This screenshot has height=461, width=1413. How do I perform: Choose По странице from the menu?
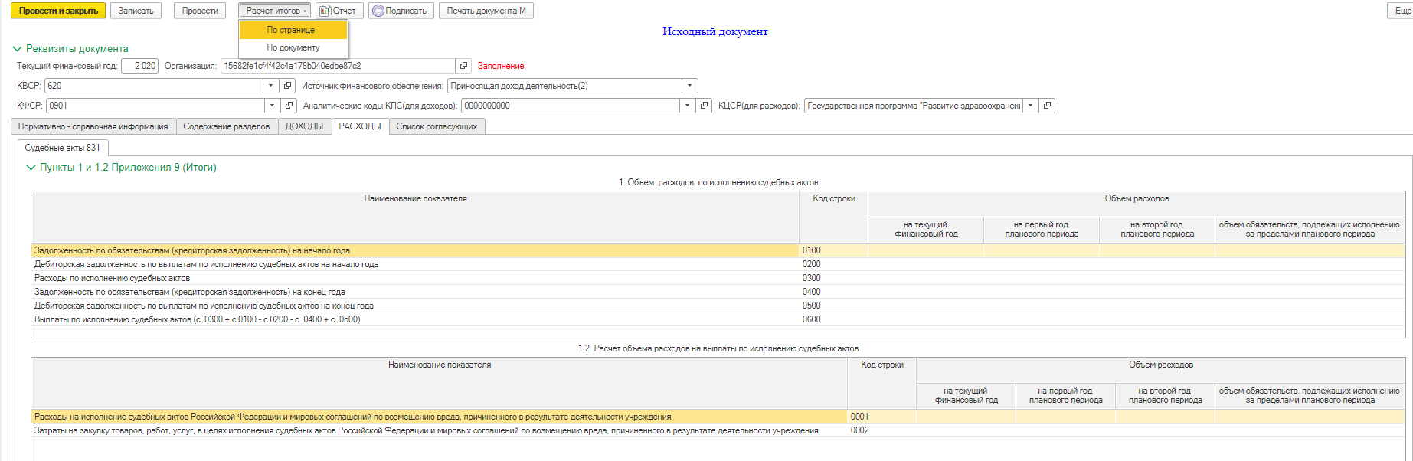click(x=291, y=30)
